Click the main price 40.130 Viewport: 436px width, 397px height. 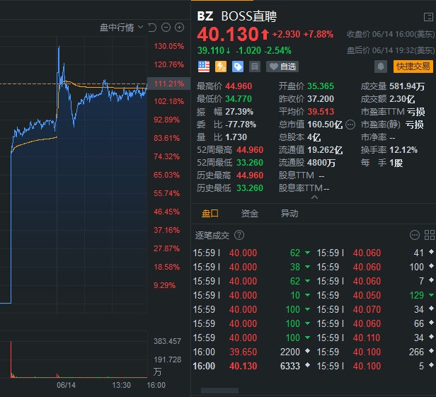[x=228, y=35]
